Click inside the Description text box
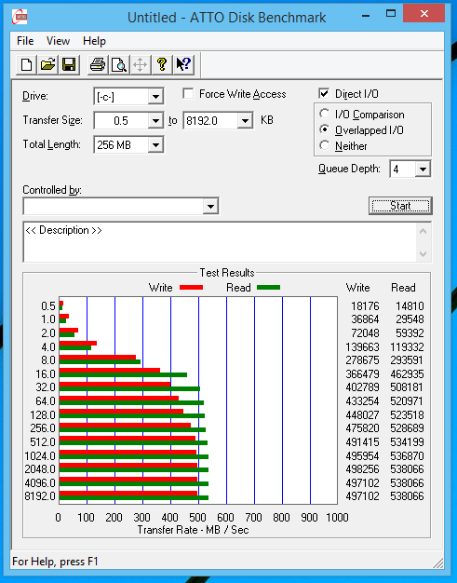Image resolution: width=457 pixels, height=583 pixels. click(x=220, y=242)
